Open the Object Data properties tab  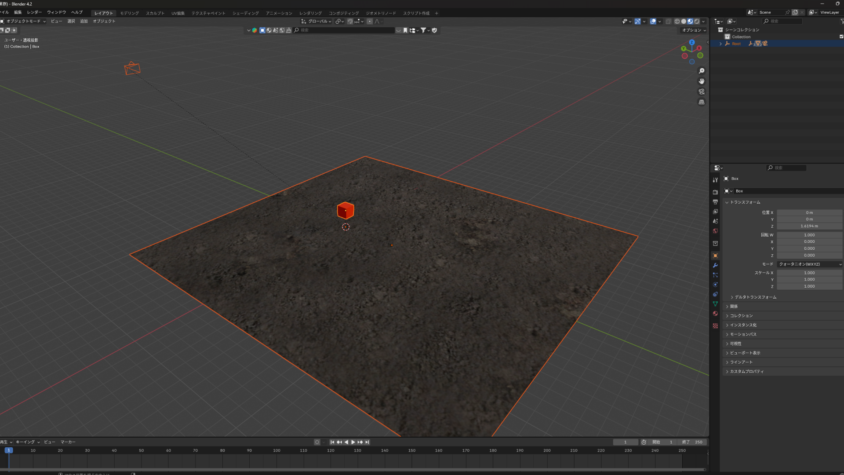point(715,304)
